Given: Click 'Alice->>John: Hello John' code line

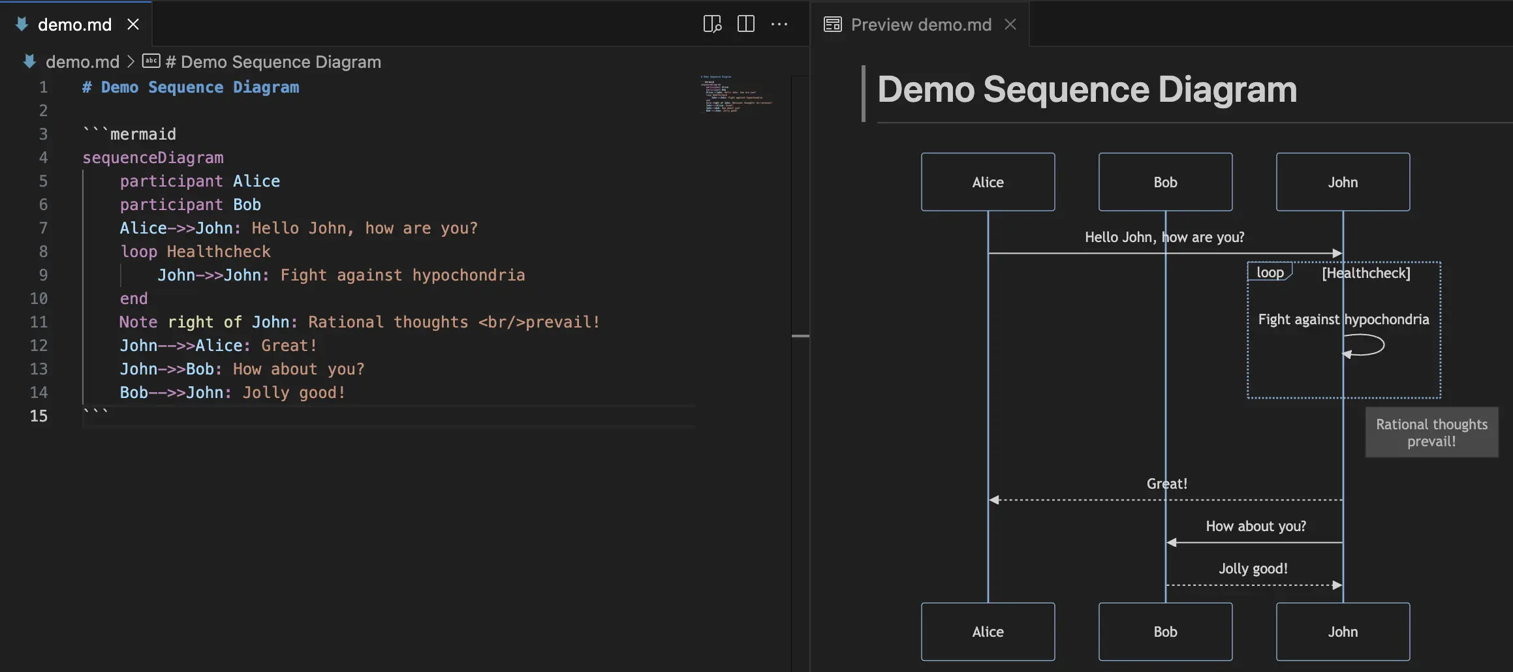Looking at the screenshot, I should click(x=299, y=228).
